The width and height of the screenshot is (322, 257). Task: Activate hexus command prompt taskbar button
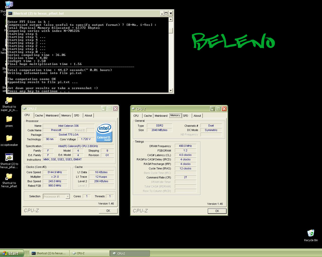(x=49, y=253)
